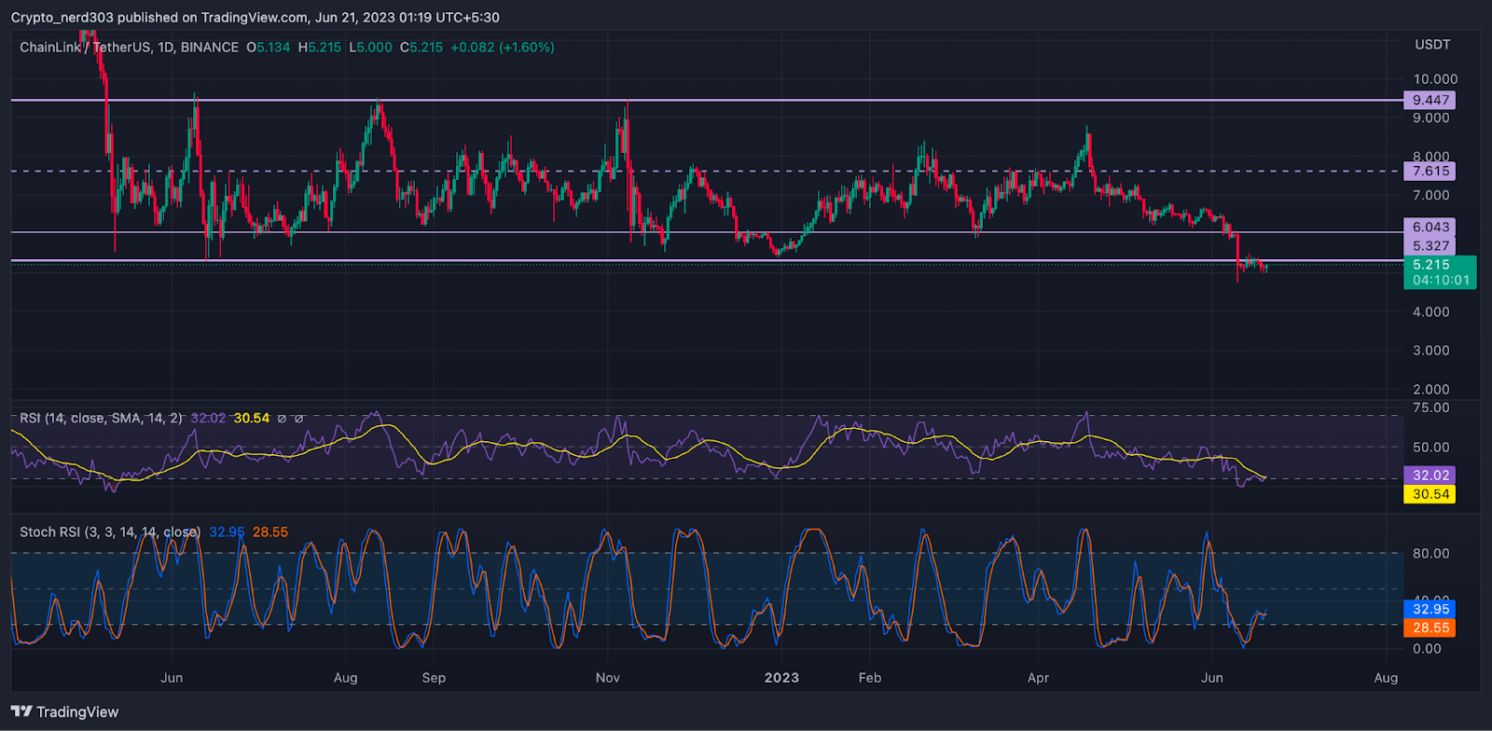Click the 10.000 price axis tick

click(1435, 79)
